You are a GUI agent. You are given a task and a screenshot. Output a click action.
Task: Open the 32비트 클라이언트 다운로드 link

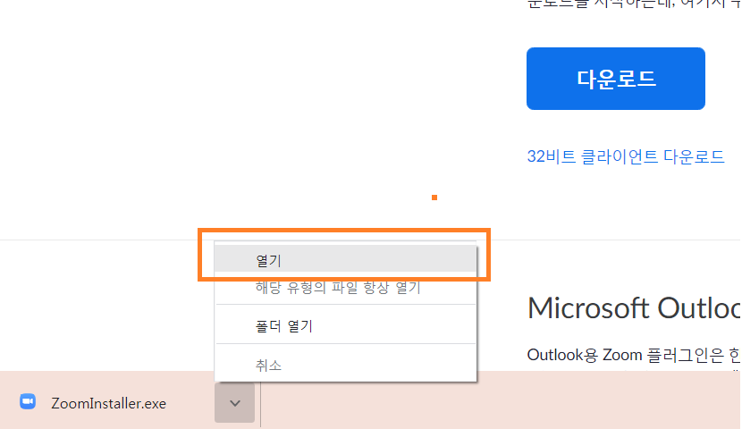point(626,156)
